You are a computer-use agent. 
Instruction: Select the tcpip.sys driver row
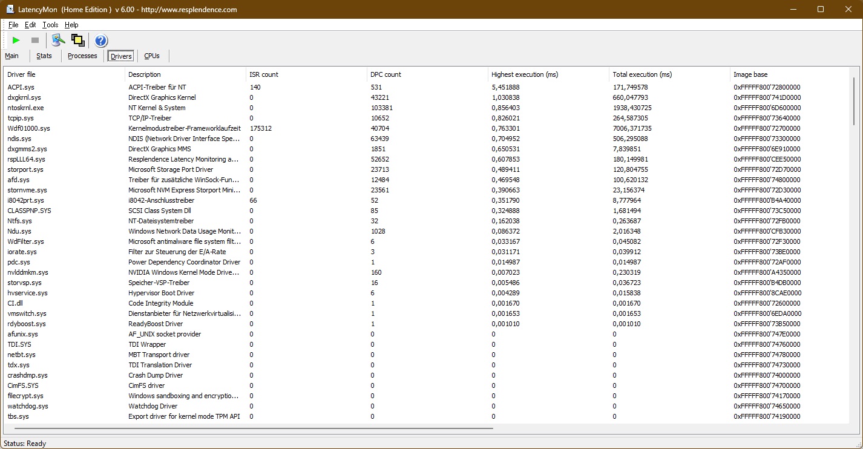(x=427, y=118)
